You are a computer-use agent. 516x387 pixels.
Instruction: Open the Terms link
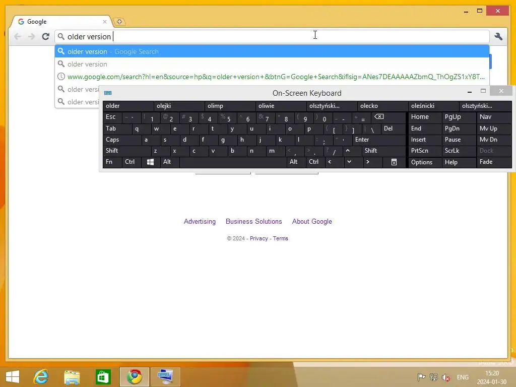tap(280, 238)
